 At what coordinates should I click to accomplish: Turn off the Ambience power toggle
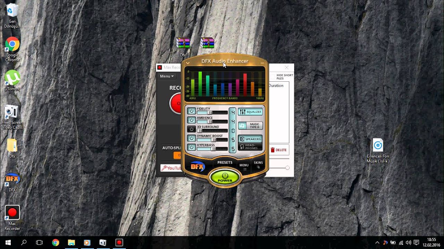191,120
